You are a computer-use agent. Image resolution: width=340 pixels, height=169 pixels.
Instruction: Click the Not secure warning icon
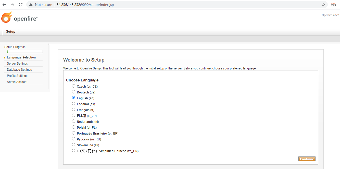[31, 5]
